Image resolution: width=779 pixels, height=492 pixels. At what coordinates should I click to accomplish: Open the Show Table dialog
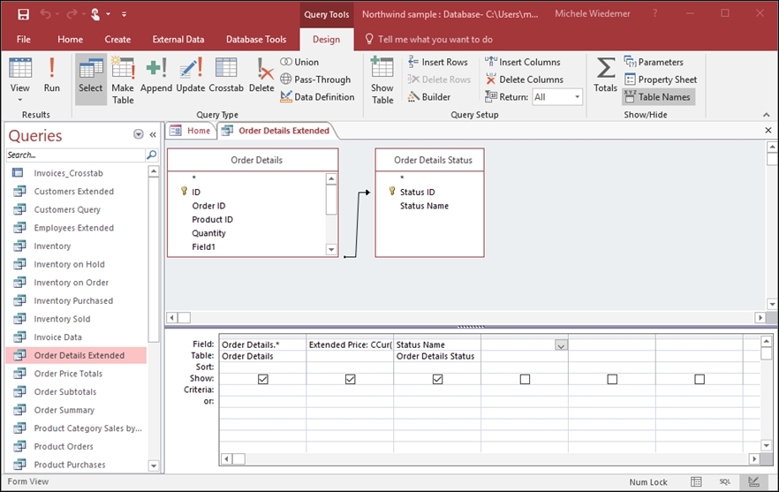[x=382, y=80]
